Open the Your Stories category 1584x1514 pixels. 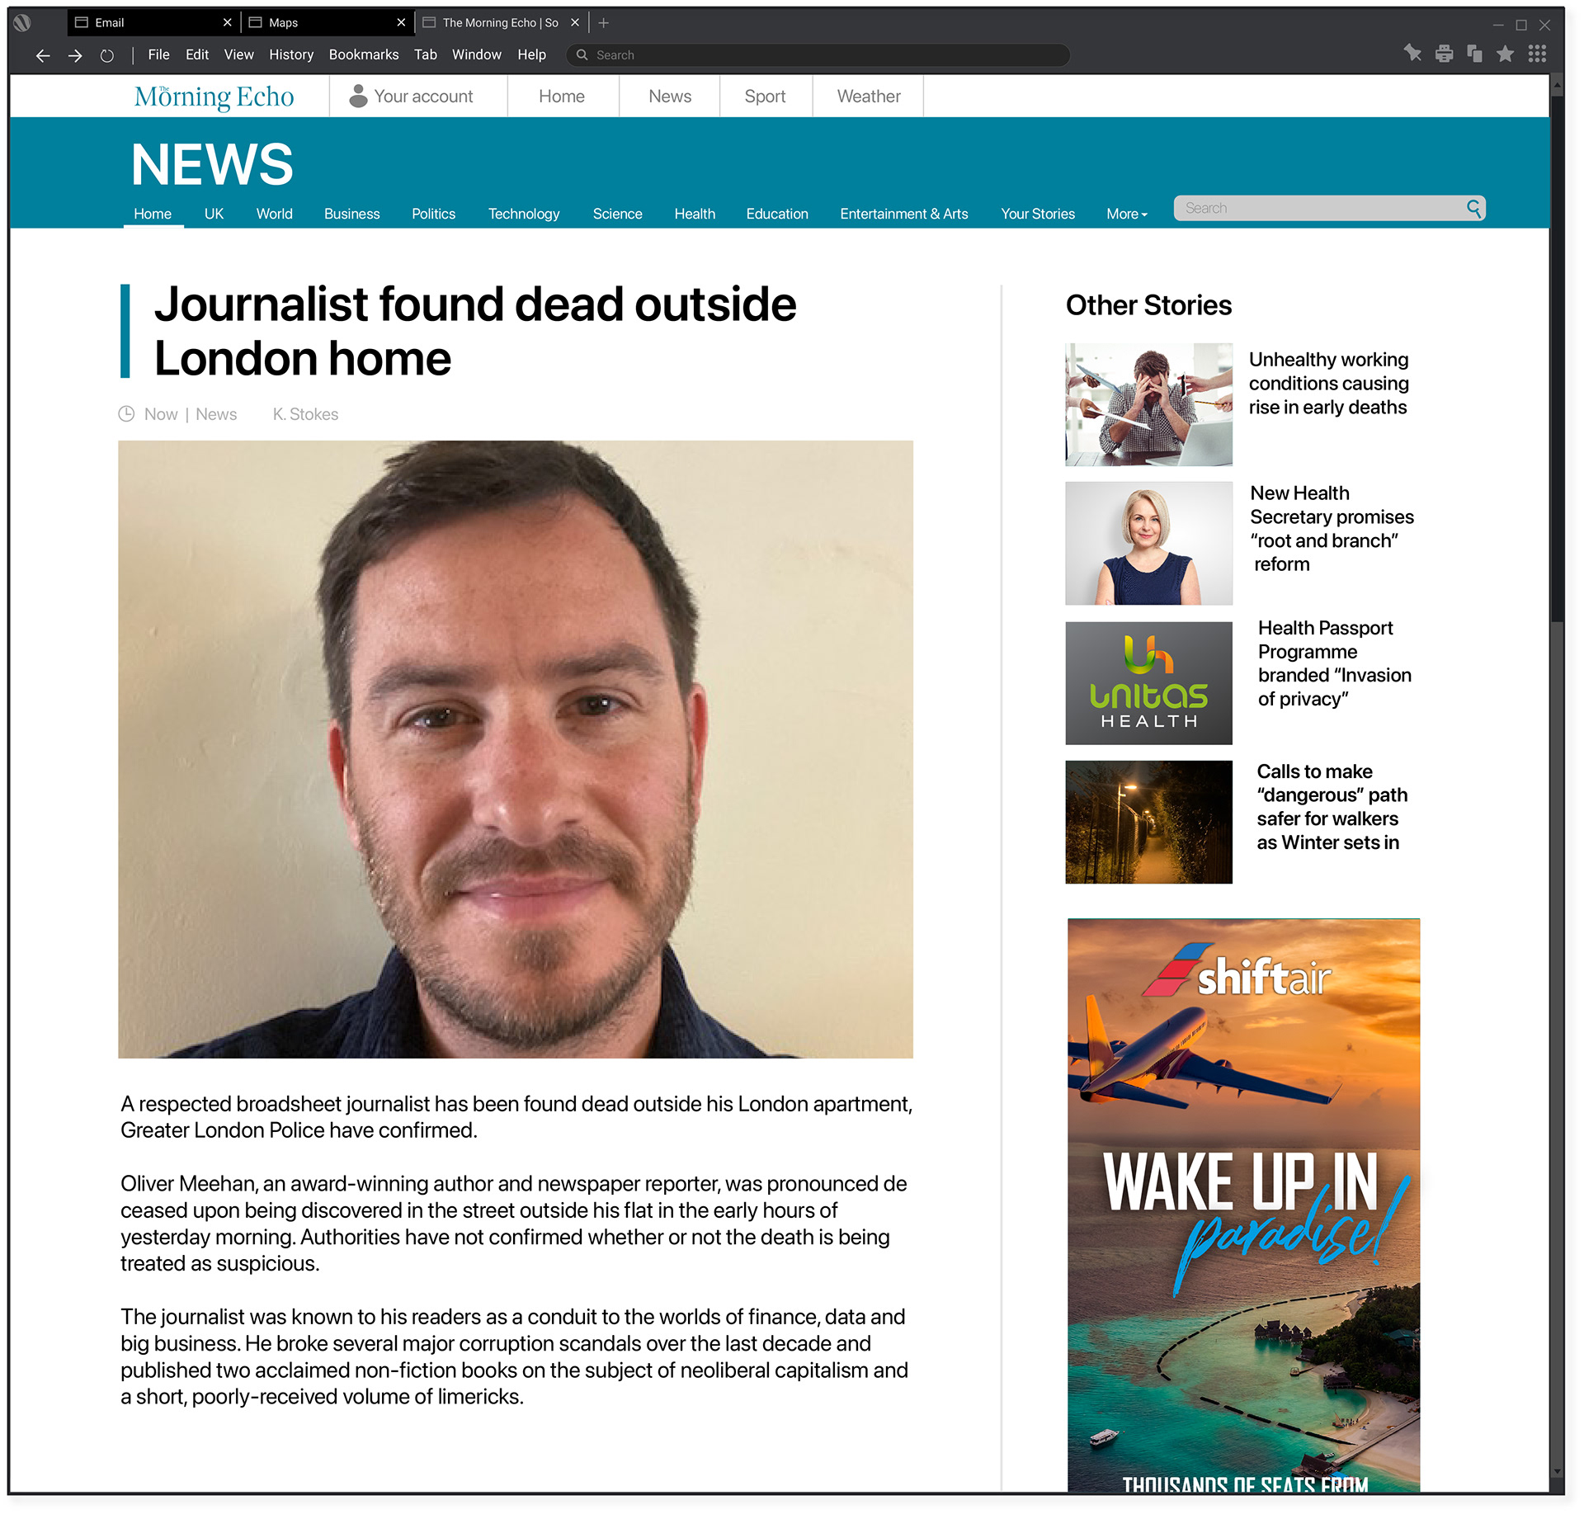pyautogui.click(x=1038, y=214)
